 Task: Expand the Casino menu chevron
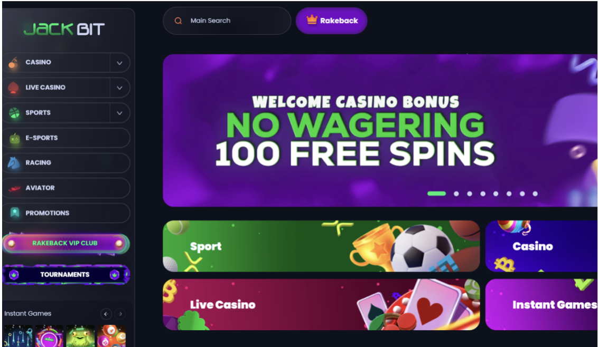(x=119, y=63)
